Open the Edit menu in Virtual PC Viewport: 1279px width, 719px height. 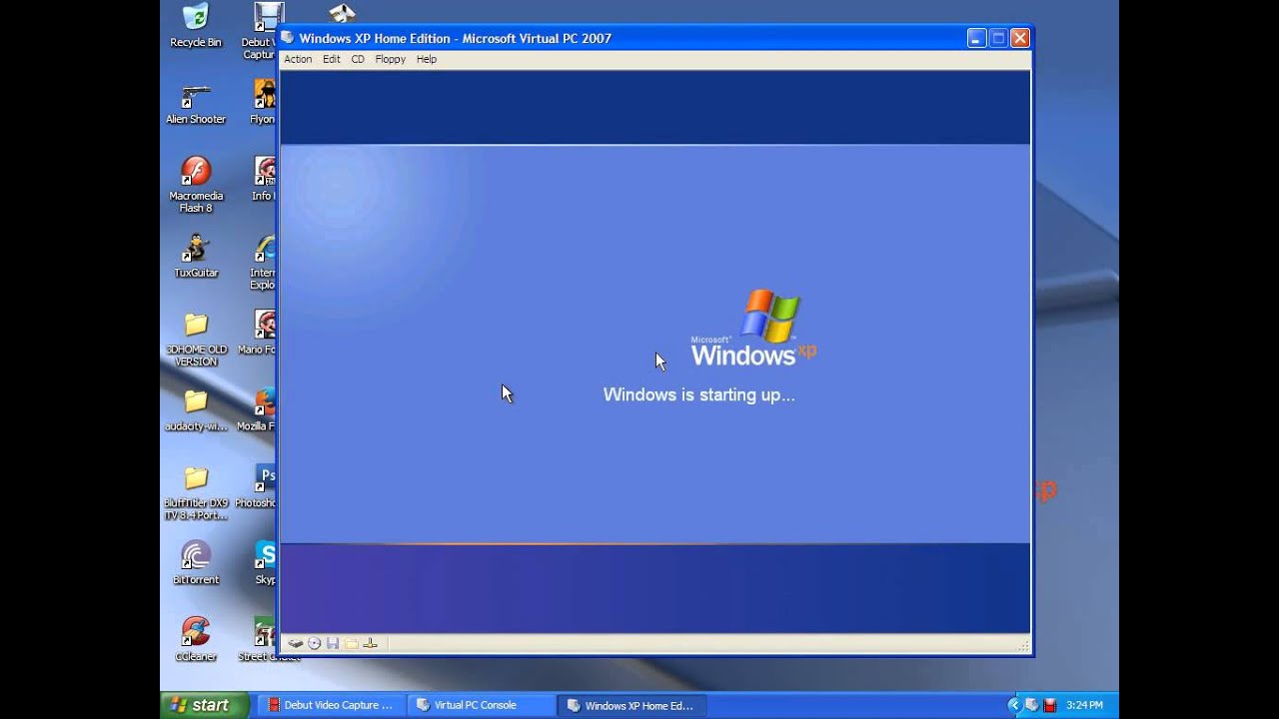coord(332,59)
